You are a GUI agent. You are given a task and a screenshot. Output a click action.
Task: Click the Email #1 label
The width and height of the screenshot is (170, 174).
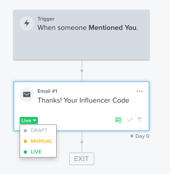click(47, 91)
